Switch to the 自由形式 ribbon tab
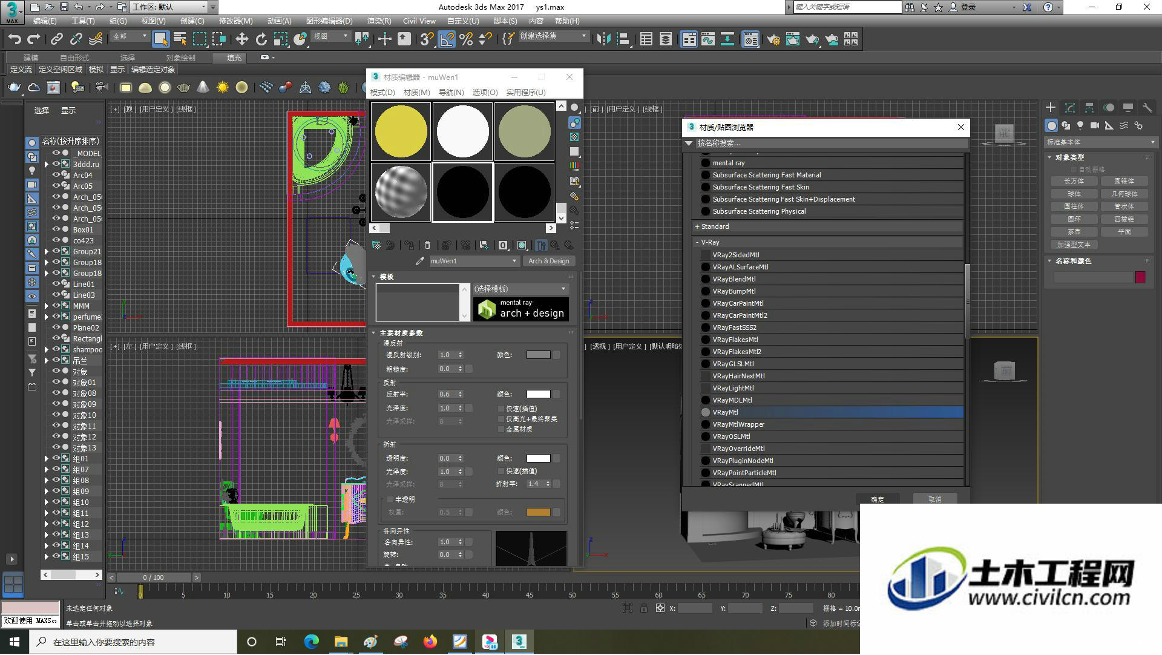Image resolution: width=1162 pixels, height=655 pixels. (x=74, y=58)
